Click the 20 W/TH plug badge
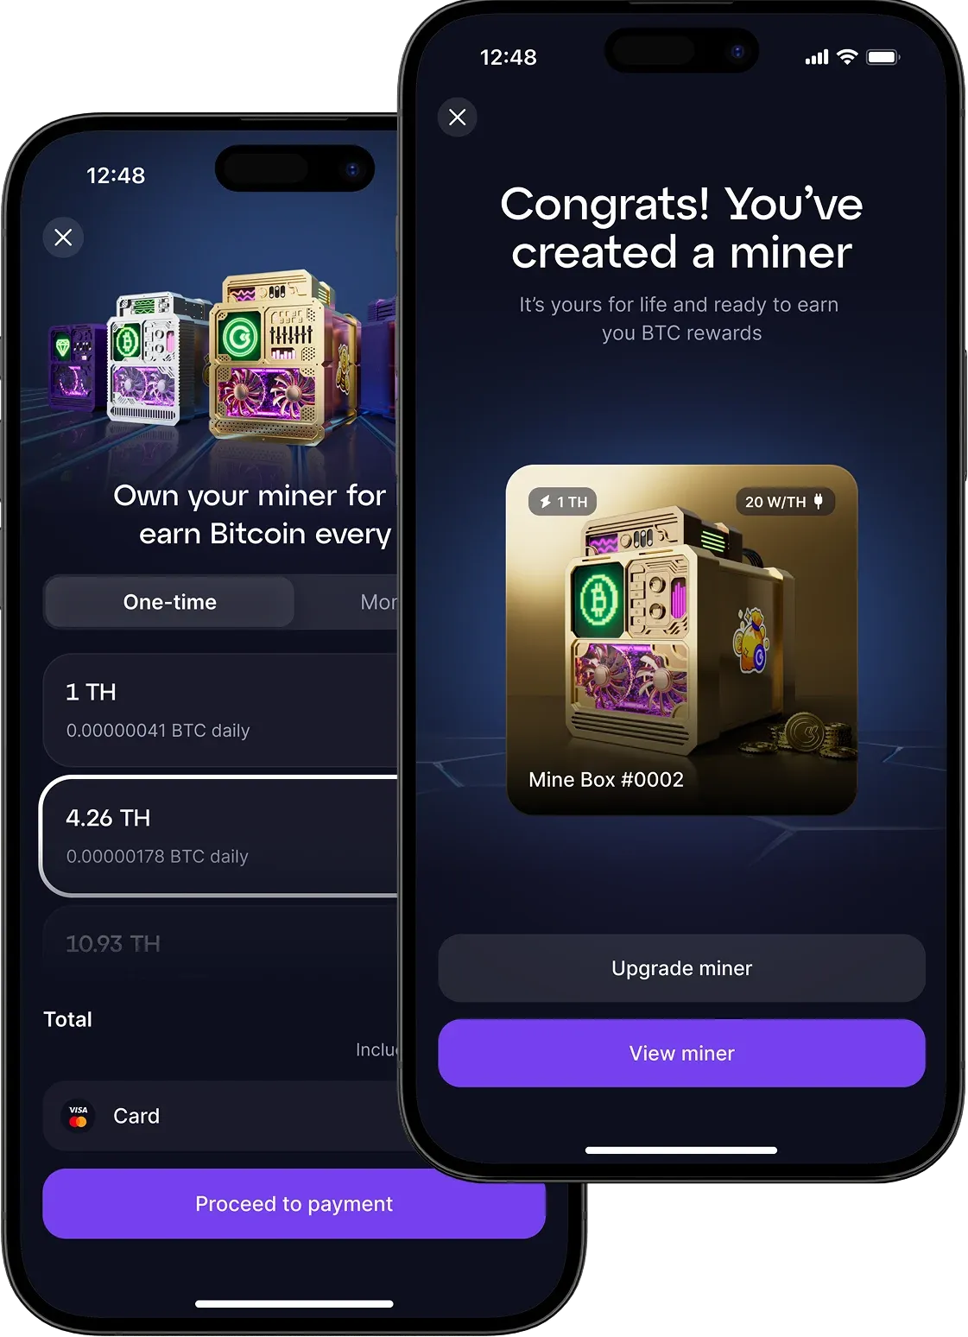The height and width of the screenshot is (1337, 968). (x=785, y=502)
